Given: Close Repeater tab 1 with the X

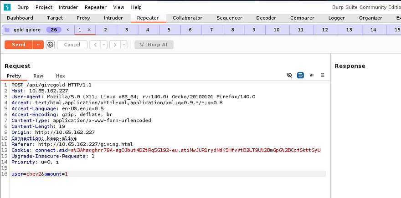Looking at the screenshot, I should pyautogui.click(x=89, y=30).
